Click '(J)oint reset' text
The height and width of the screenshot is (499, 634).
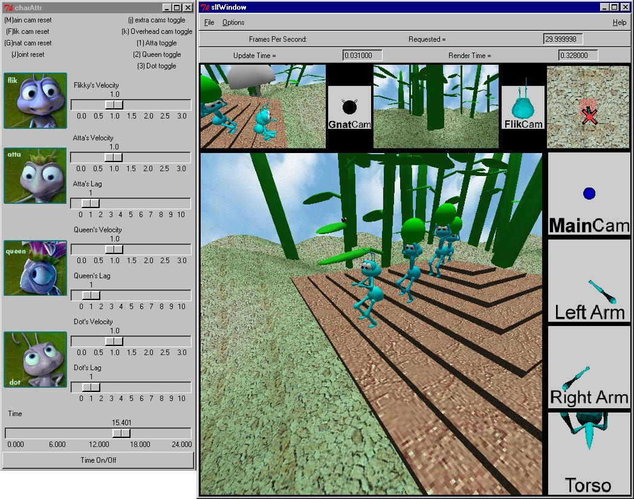pos(28,54)
